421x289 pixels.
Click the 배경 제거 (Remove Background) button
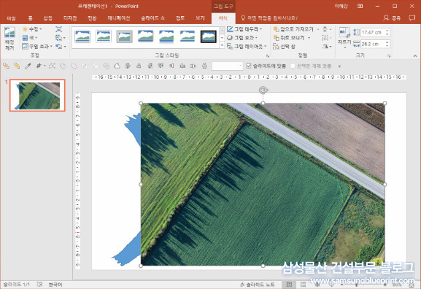pyautogui.click(x=9, y=38)
